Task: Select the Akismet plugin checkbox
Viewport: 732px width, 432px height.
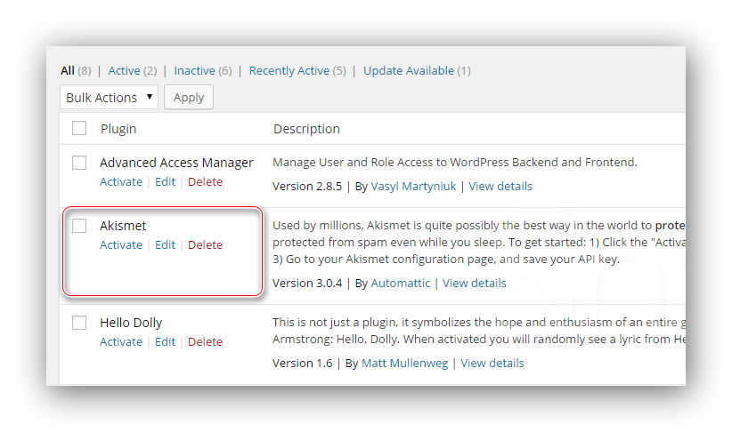Action: tap(79, 226)
